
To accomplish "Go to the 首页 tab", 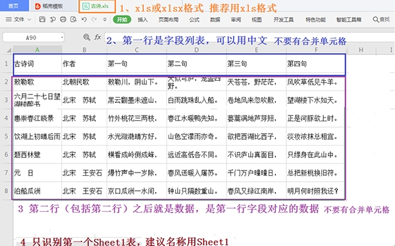I will (13, 6).
